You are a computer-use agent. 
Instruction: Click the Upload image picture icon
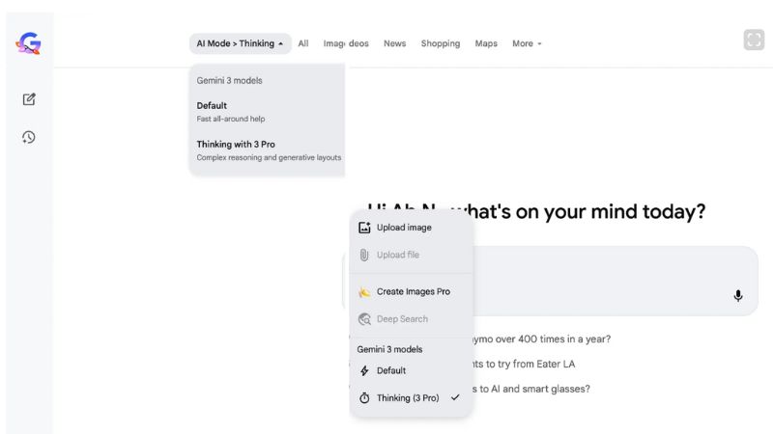[x=364, y=228]
